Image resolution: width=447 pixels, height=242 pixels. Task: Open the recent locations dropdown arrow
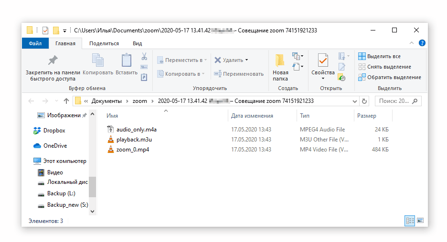[56, 101]
